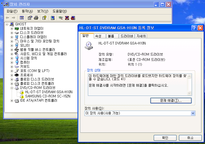Open Properties toolbar icon in Device Manager
This screenshot has width=205, height=144.
click(x=30, y=18)
